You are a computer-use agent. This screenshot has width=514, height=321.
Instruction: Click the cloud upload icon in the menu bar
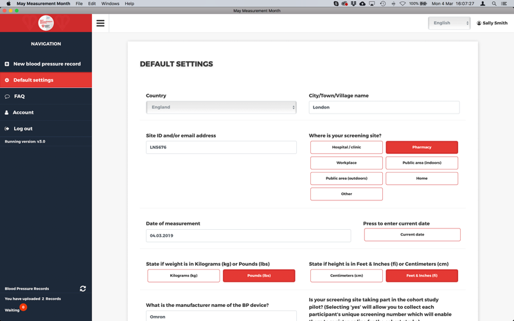[x=362, y=4]
